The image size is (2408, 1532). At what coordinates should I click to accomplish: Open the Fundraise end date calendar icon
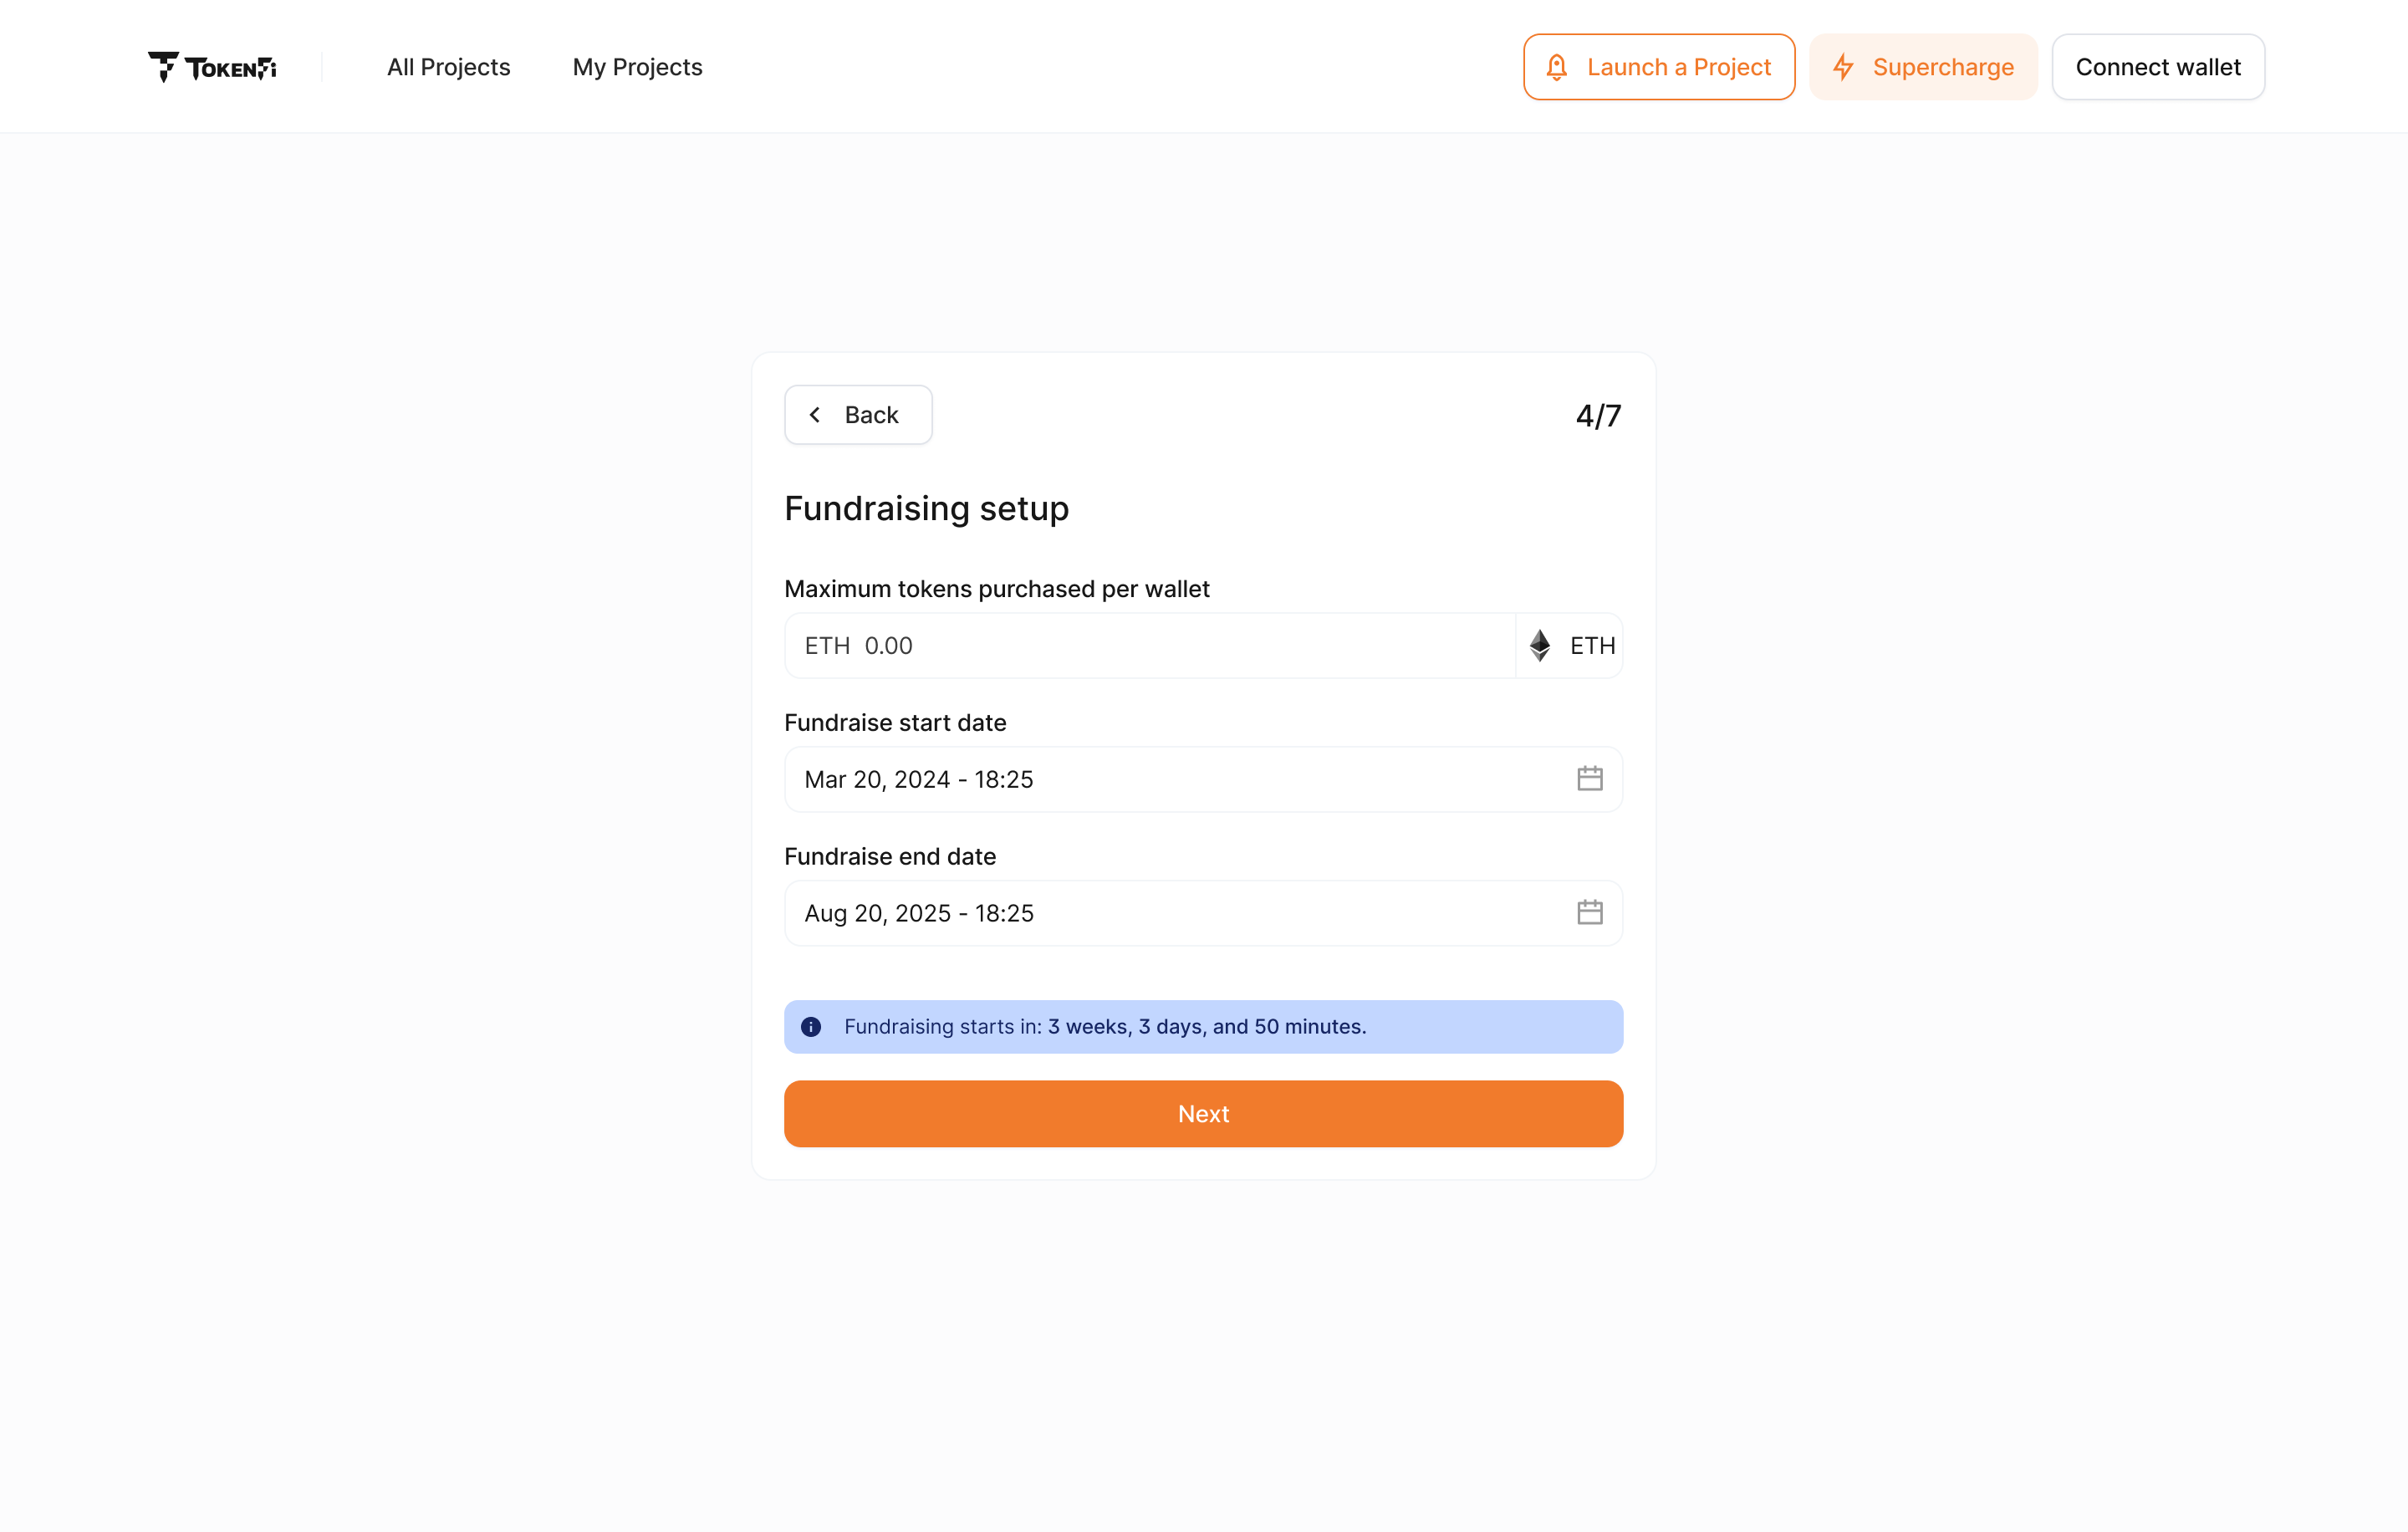coord(1589,913)
